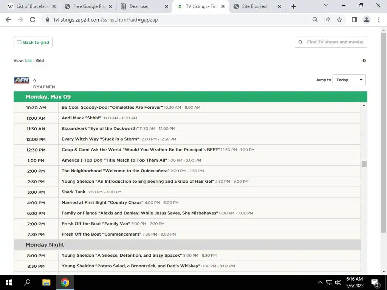Reload the TV listings page
This screenshot has width=387, height=290.
point(33,20)
